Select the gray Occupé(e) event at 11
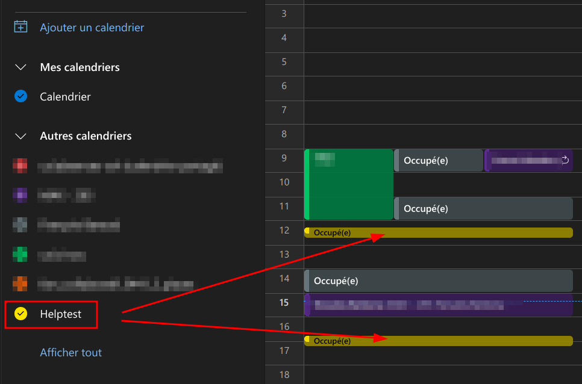The height and width of the screenshot is (384, 582). (483, 208)
